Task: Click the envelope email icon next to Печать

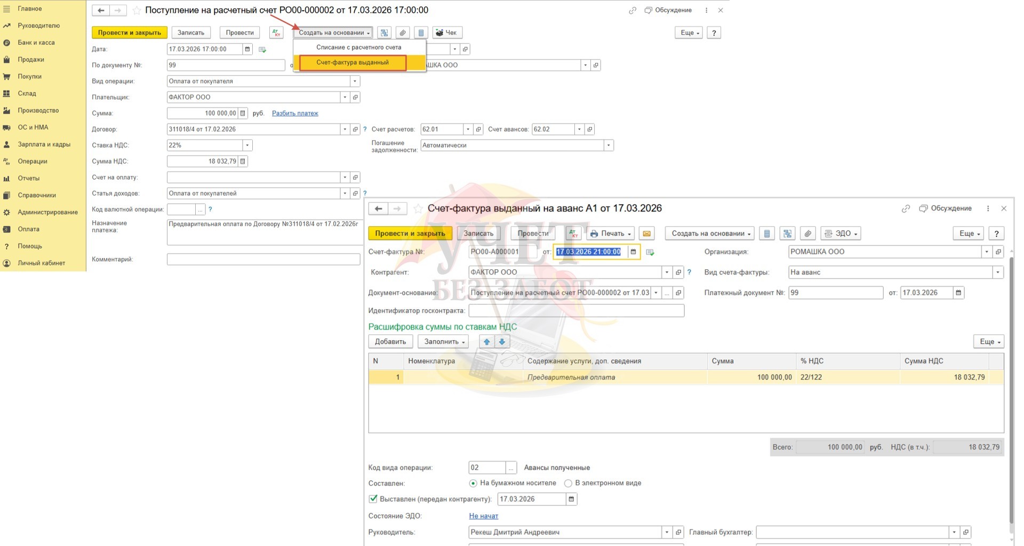Action: click(x=646, y=234)
